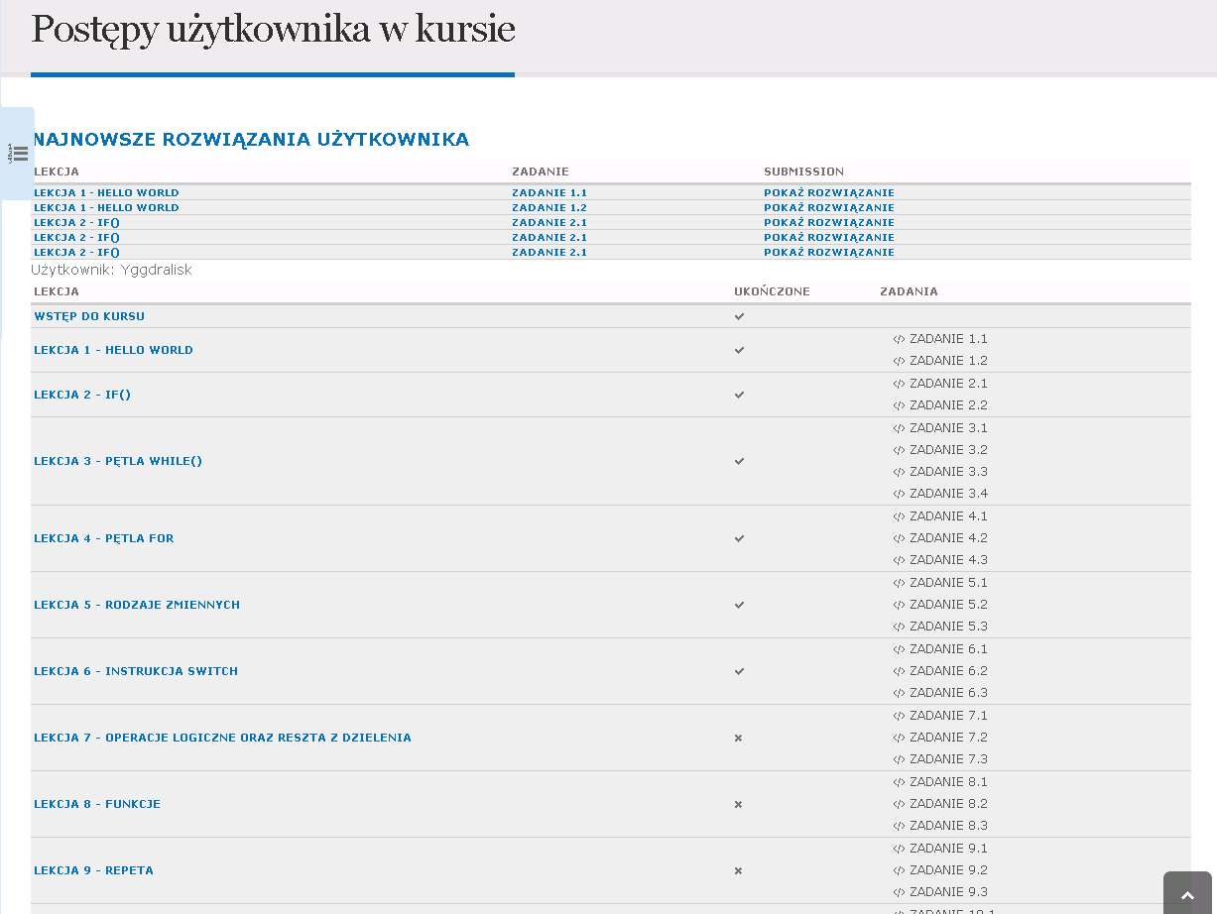Click completed checkmark for Lekcja 4
Image resolution: width=1217 pixels, height=914 pixels.
pos(739,538)
